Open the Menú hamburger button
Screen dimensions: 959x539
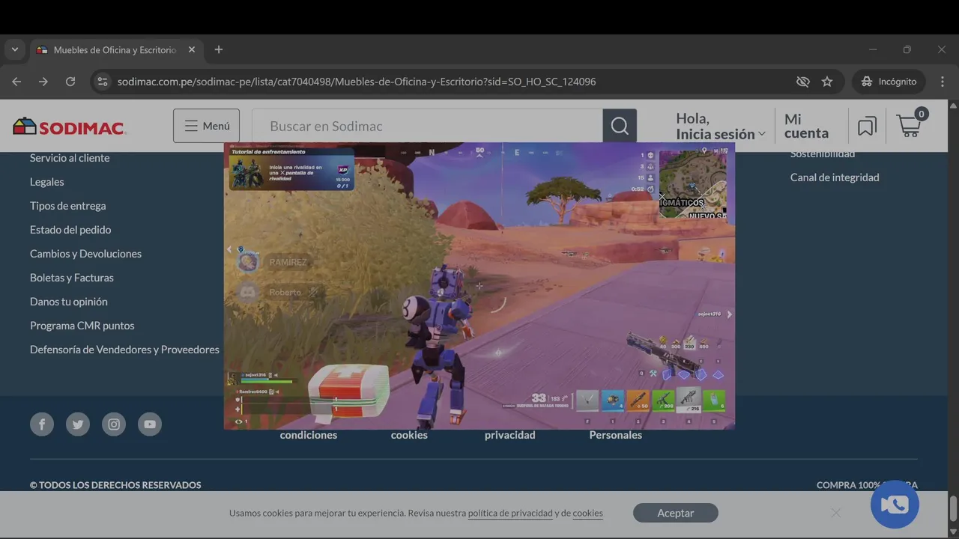tap(207, 126)
